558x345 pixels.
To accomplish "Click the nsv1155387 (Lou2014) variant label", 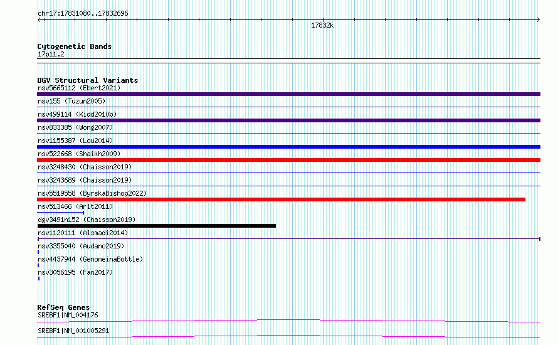I will [75, 141].
